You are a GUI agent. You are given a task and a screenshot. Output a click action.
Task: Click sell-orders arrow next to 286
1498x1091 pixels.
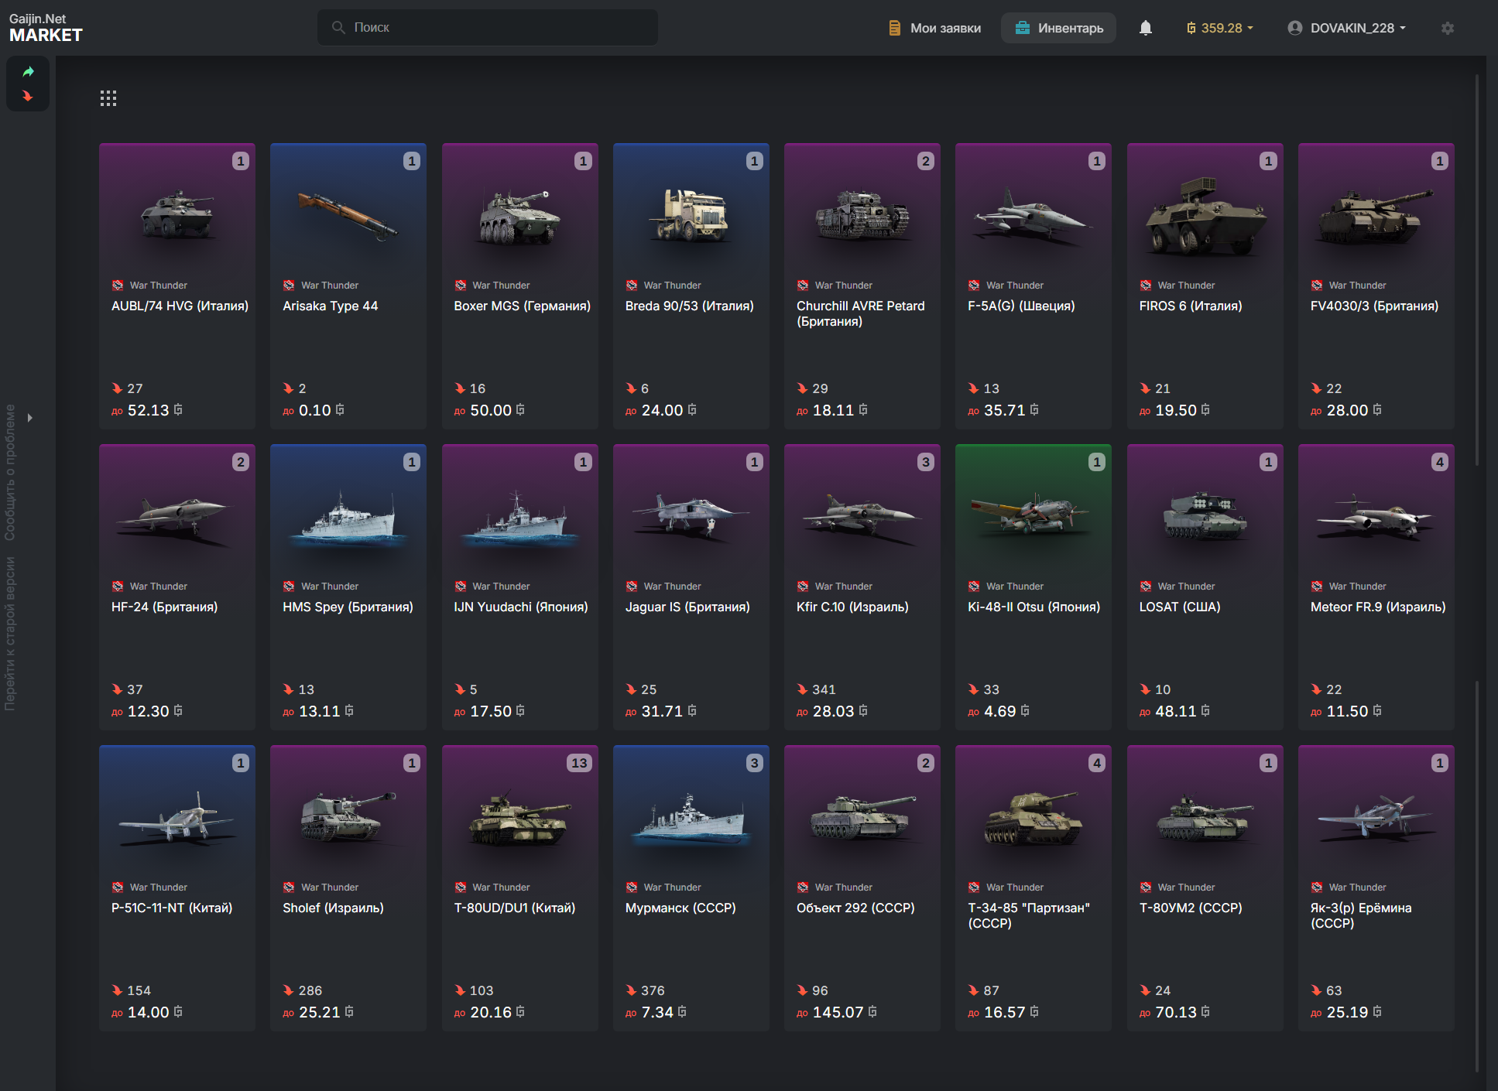[x=288, y=990]
